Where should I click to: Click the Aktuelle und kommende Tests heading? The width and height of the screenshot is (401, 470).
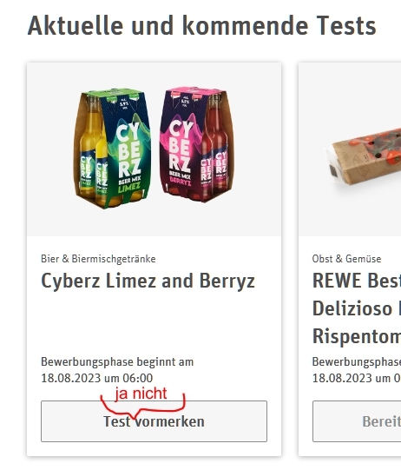[x=201, y=25]
